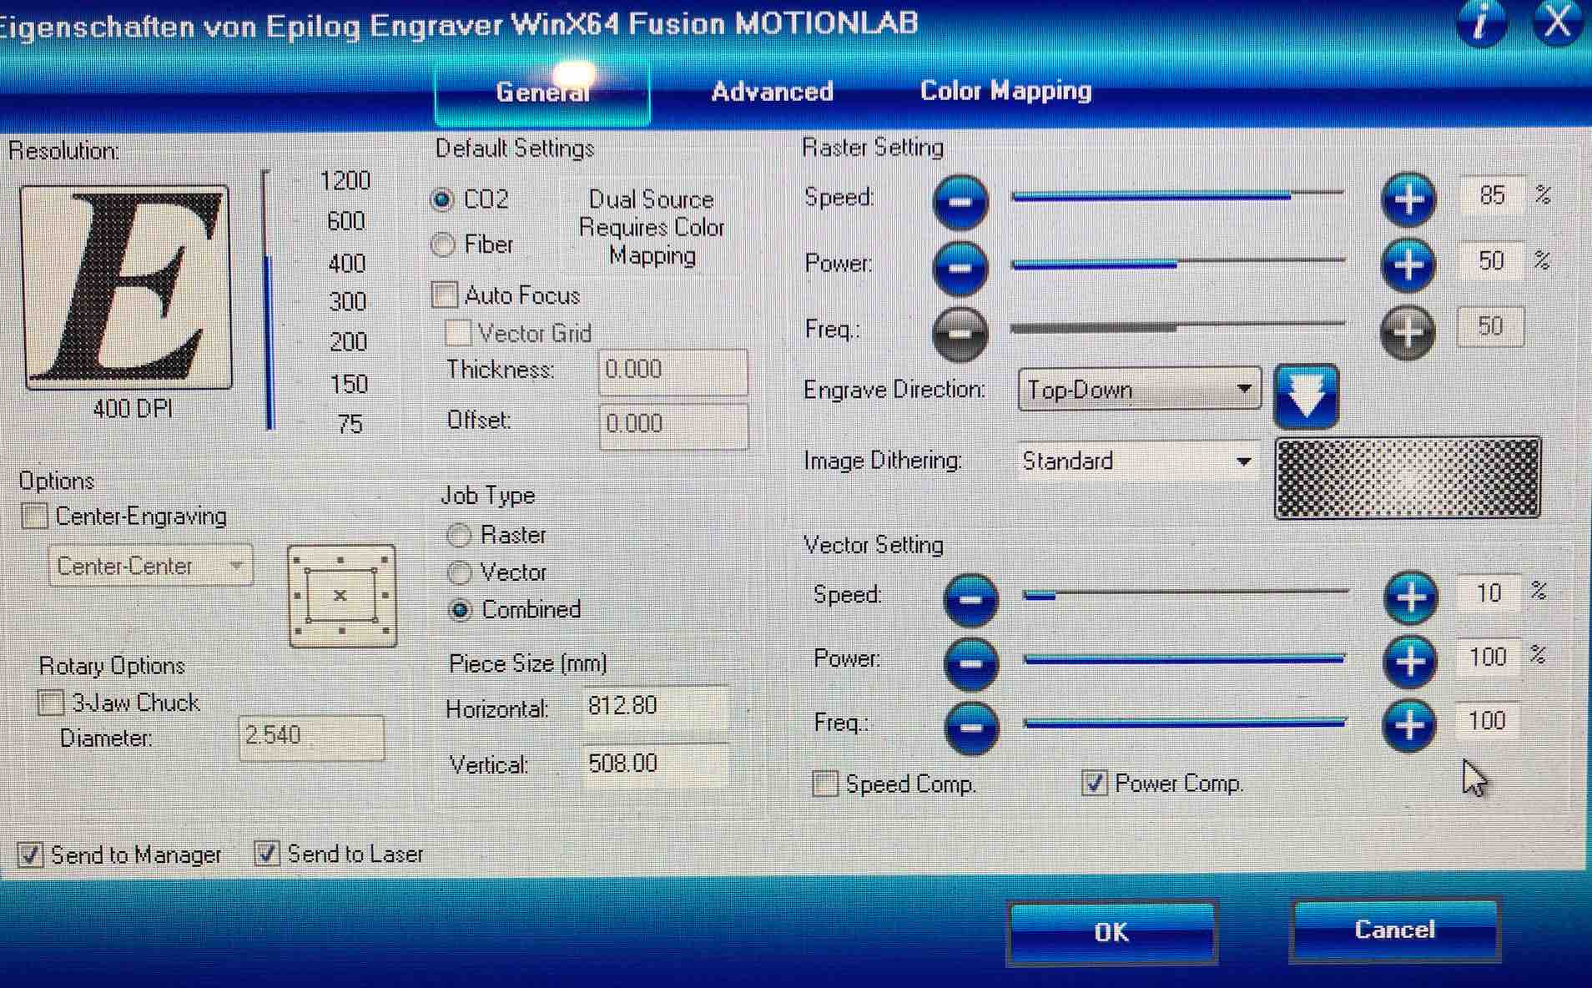Increase vector power with plus button
The width and height of the screenshot is (1592, 988).
click(x=1411, y=661)
